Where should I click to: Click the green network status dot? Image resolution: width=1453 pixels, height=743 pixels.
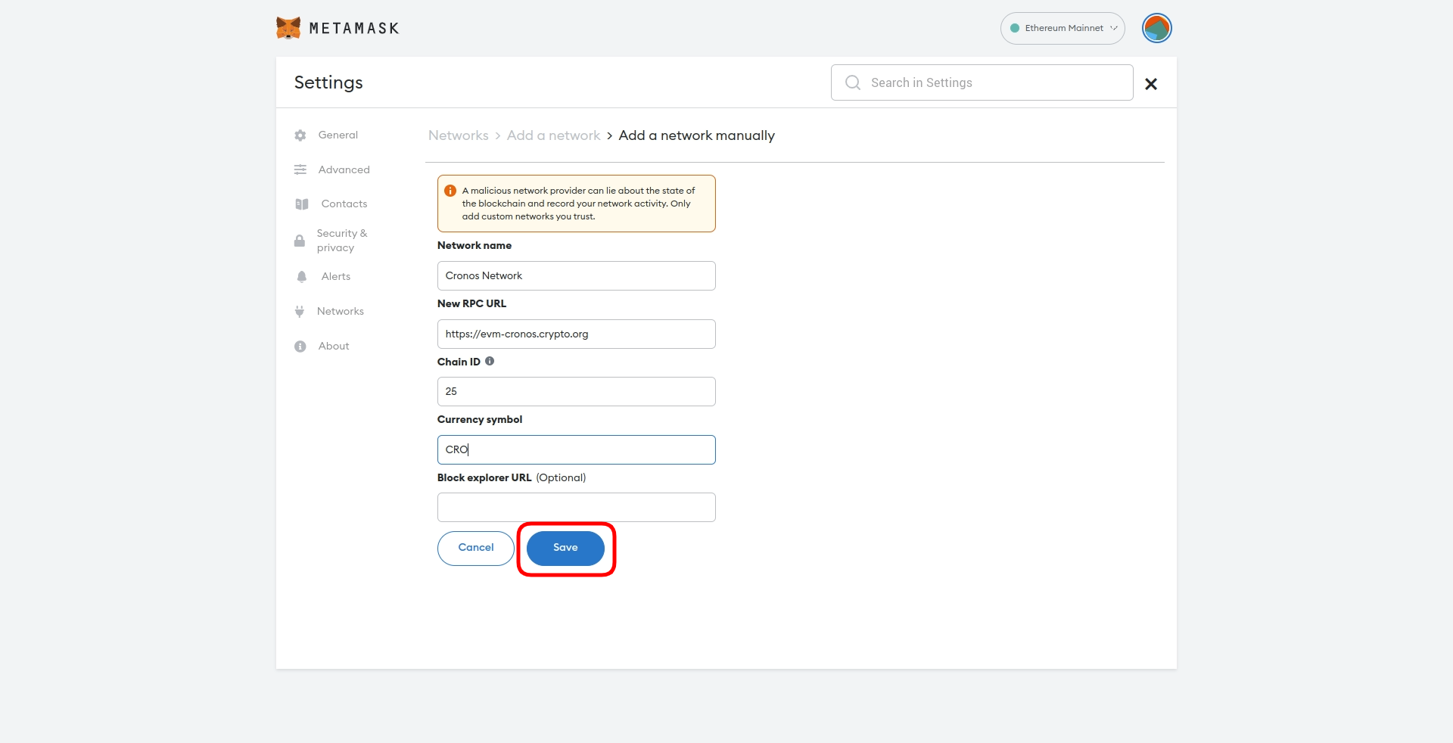1015,28
